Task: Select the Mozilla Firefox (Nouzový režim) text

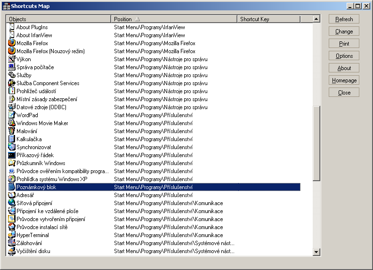Action: click(51, 51)
